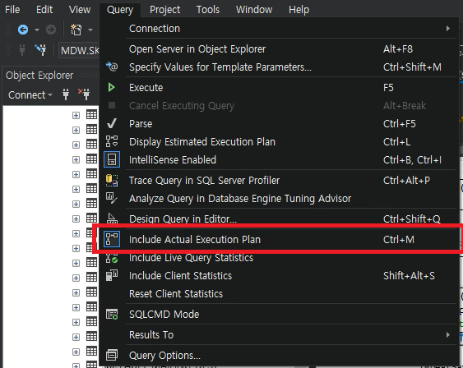Open the Connect dropdown in Object Explorer
The height and width of the screenshot is (368, 463).
point(30,95)
